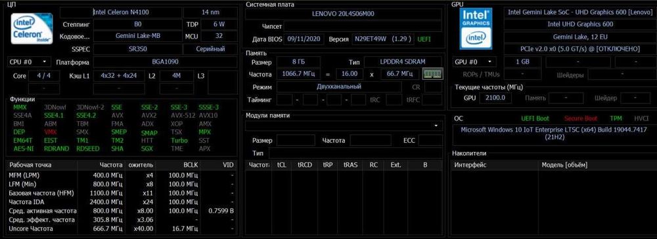Click the empty ECC field
657x239 pixels.
point(430,140)
